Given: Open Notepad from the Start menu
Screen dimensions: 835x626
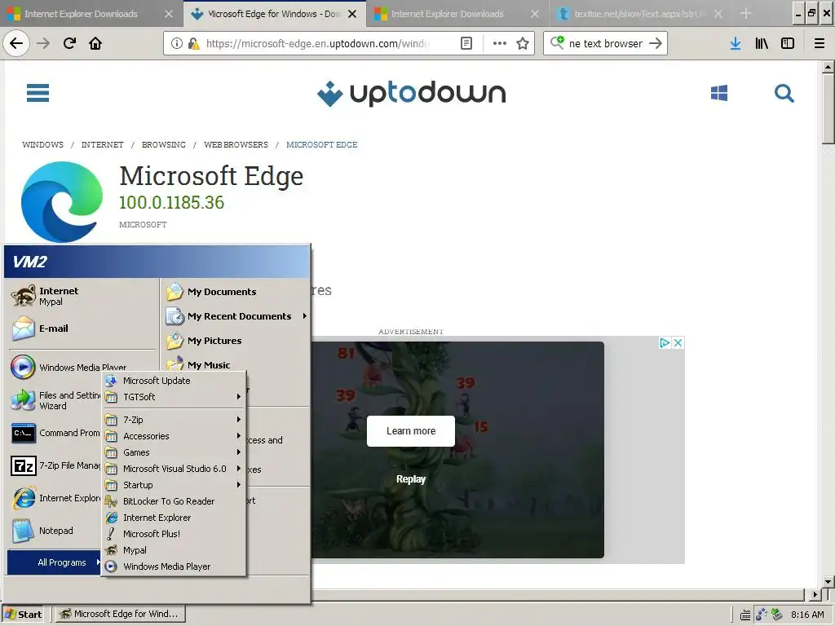Looking at the screenshot, I should click(55, 530).
